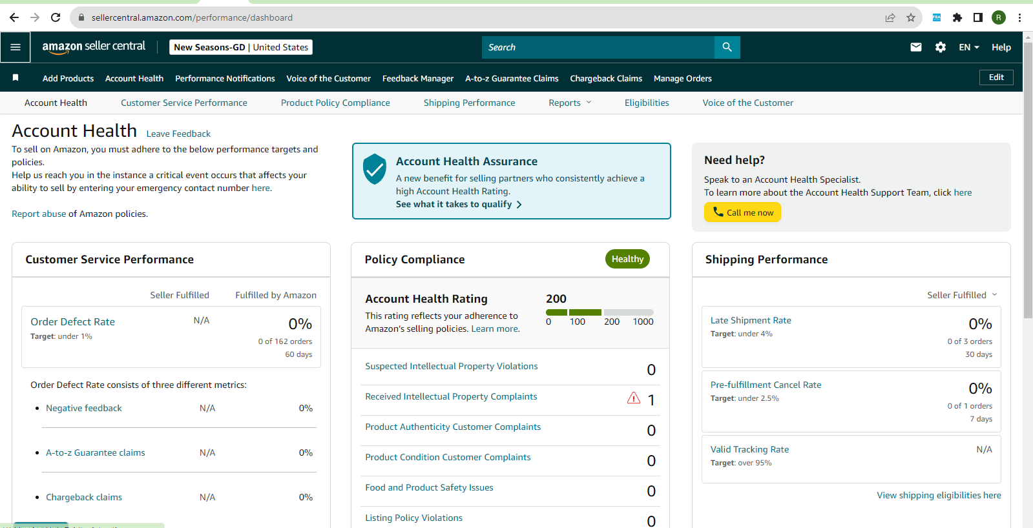Open the Seller Fulfilled shipping dropdown
This screenshot has height=528, width=1033.
[962, 295]
